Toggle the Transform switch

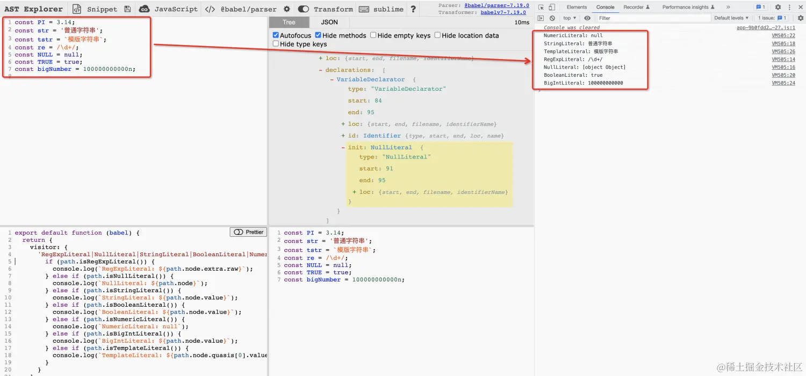(x=304, y=9)
